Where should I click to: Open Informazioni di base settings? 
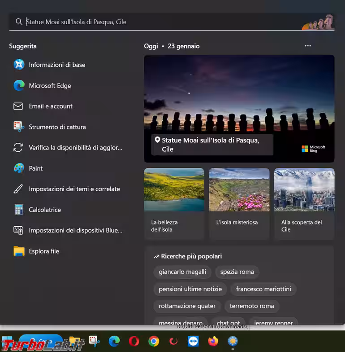pos(56,65)
